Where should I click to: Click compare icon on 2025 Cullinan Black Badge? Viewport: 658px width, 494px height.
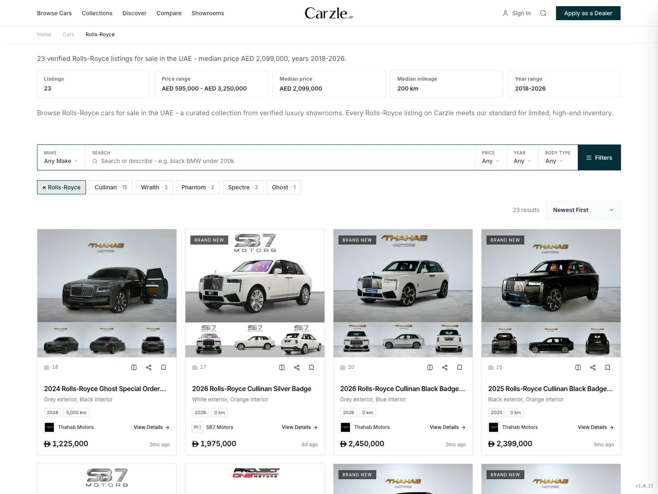coord(578,367)
